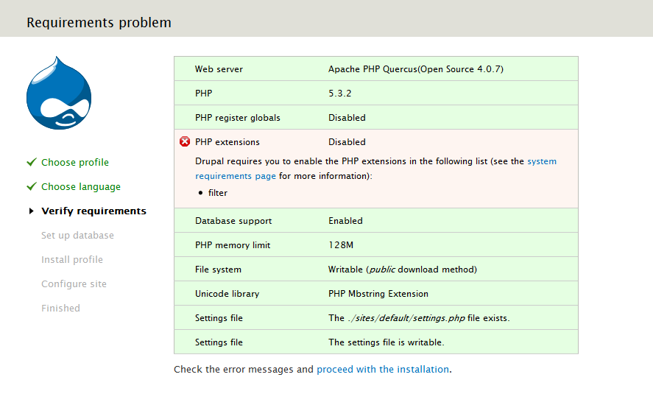This screenshot has height=419, width=653.
Task: Click the arrow marker beside Verify requirements
Action: coord(31,211)
